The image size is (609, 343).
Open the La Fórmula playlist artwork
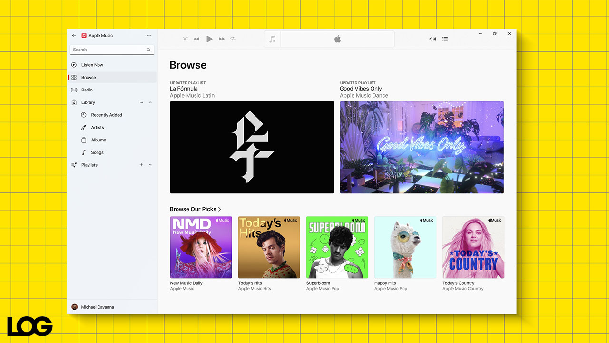pos(252,147)
